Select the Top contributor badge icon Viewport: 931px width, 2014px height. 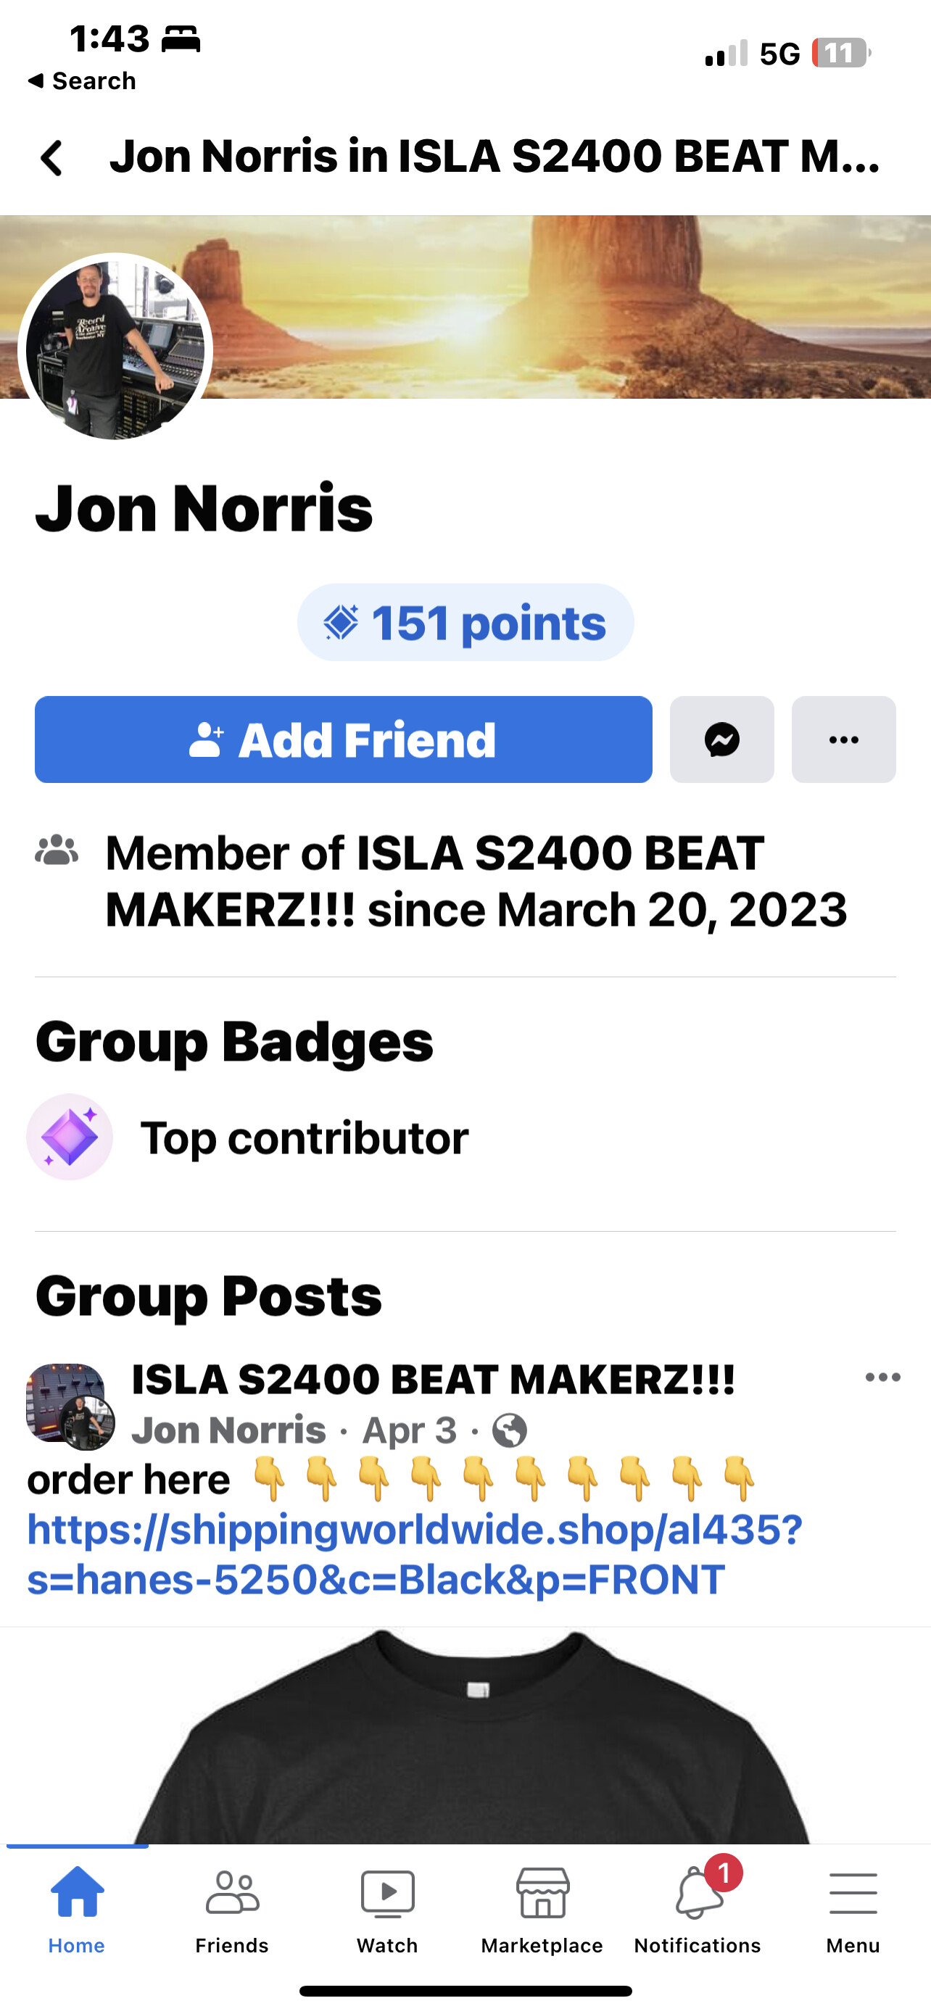[x=70, y=1137]
